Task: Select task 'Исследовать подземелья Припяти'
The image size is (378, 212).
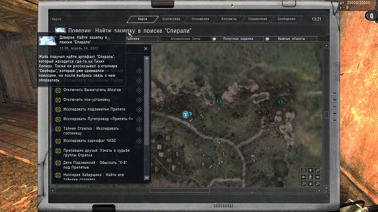Action: click(94, 109)
